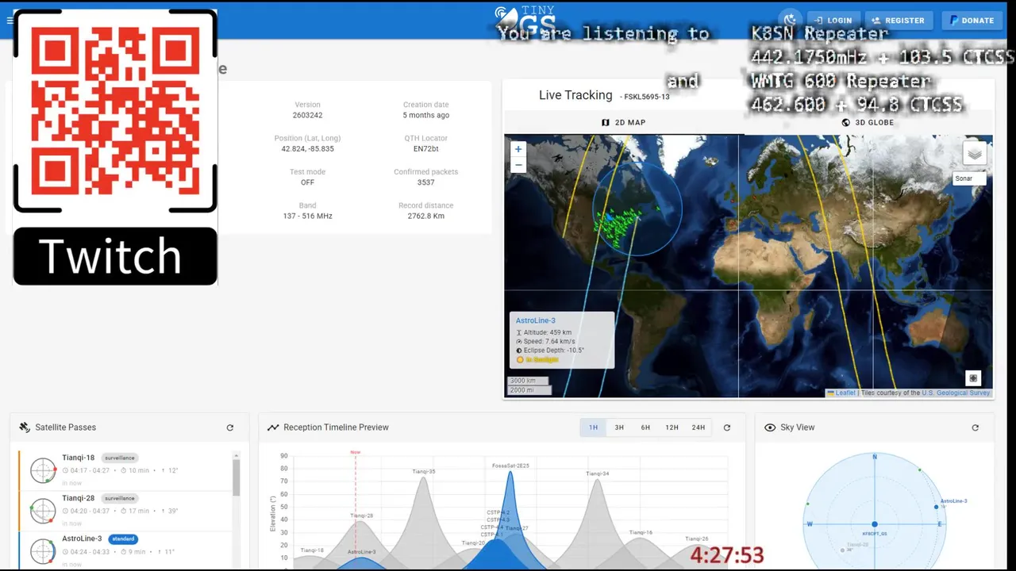Click the eye icon beside Sky View

pos(769,427)
